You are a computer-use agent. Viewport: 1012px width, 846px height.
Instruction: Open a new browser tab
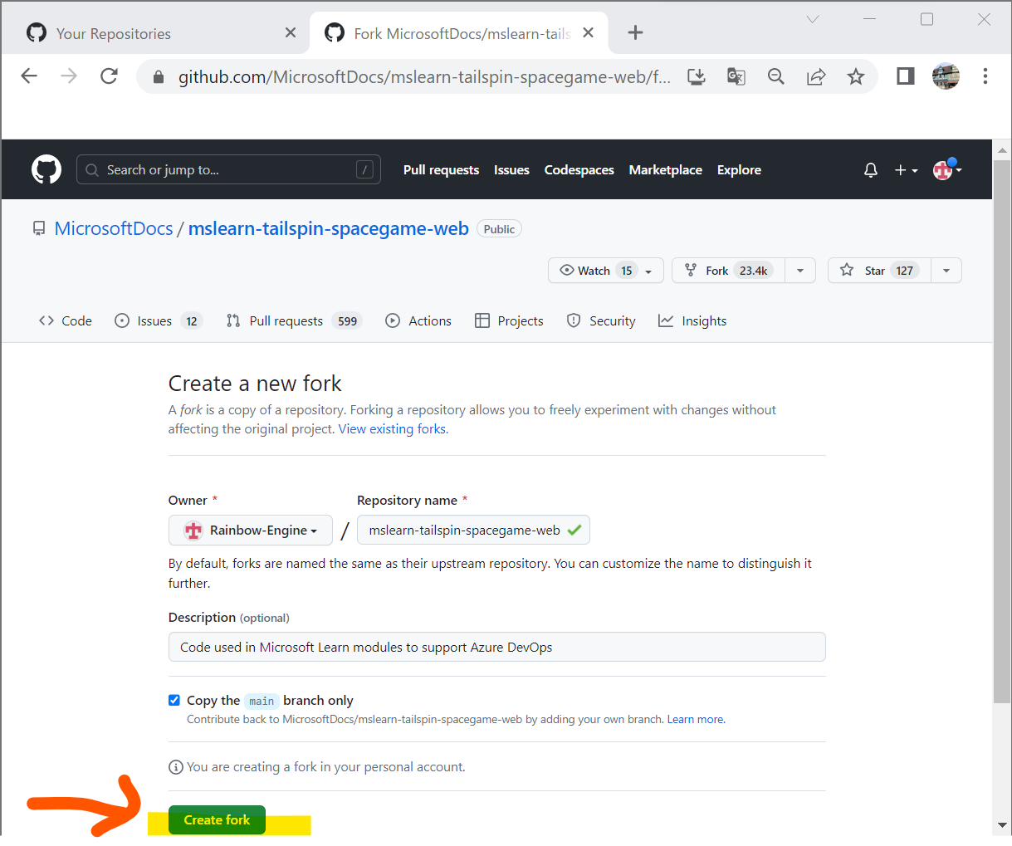pos(635,32)
